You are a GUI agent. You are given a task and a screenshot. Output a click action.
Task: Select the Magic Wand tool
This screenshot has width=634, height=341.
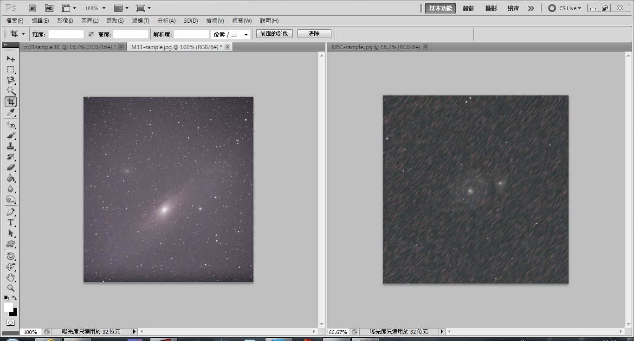11,91
